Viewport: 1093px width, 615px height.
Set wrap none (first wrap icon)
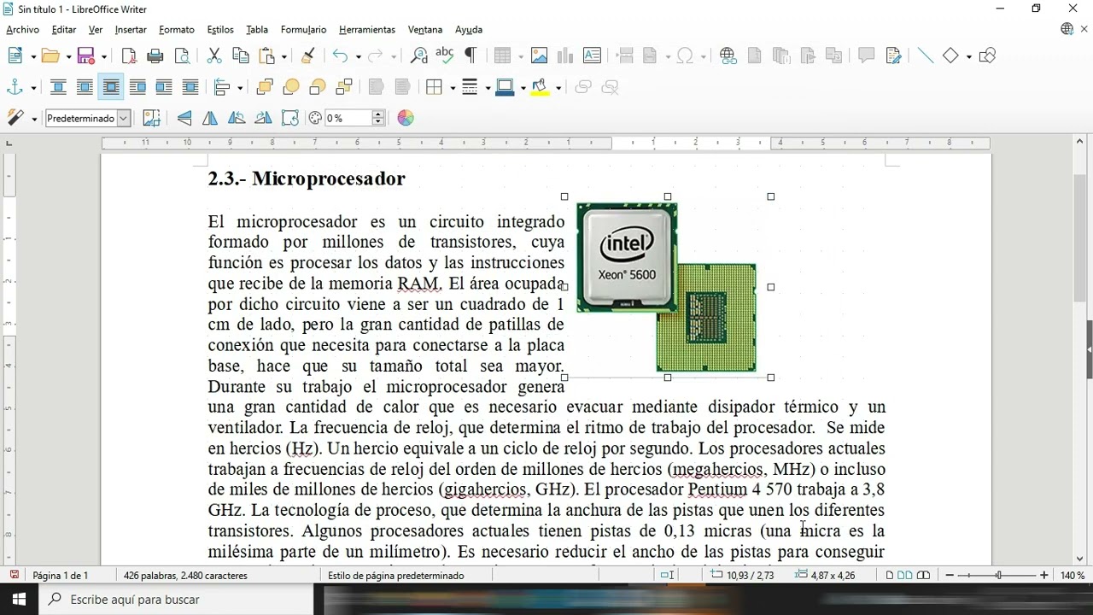[x=58, y=87]
